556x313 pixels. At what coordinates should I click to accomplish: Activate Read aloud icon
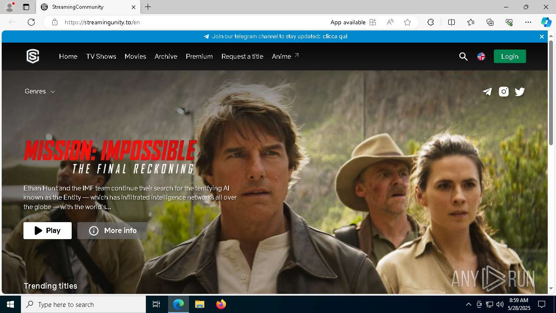click(390, 22)
